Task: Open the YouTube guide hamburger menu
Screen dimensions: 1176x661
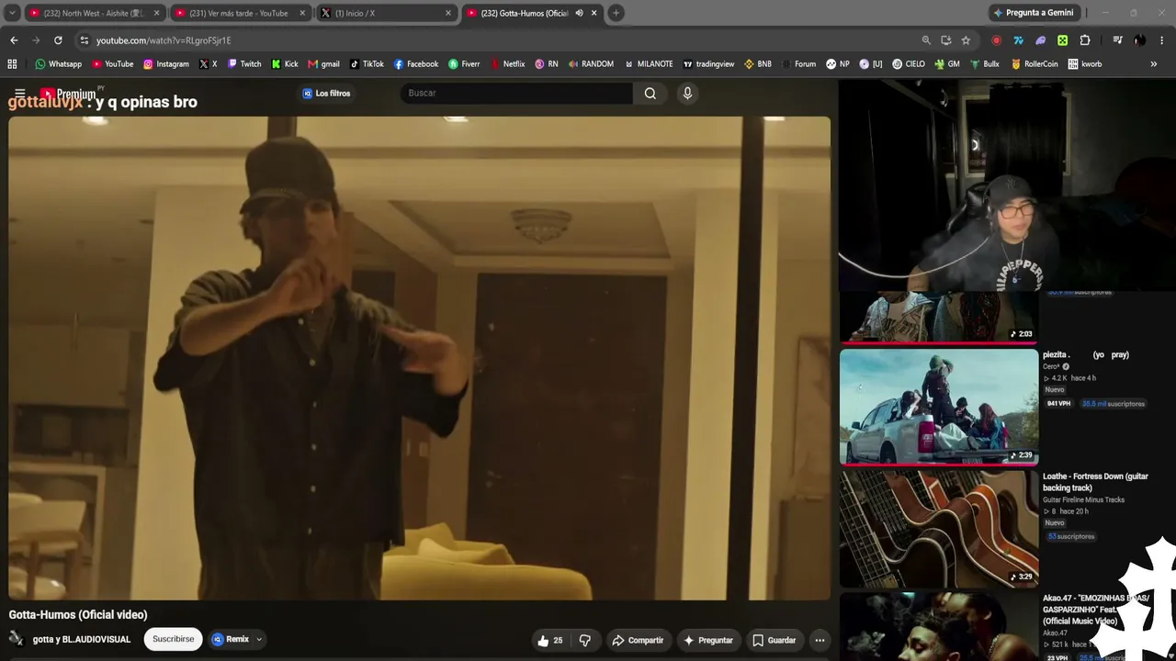Action: (19, 93)
